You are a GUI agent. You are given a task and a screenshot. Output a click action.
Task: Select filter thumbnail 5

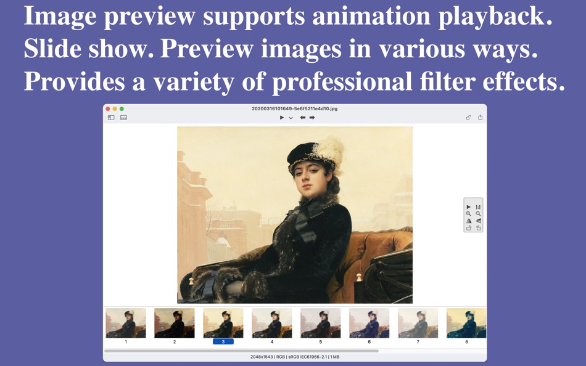[x=321, y=323]
